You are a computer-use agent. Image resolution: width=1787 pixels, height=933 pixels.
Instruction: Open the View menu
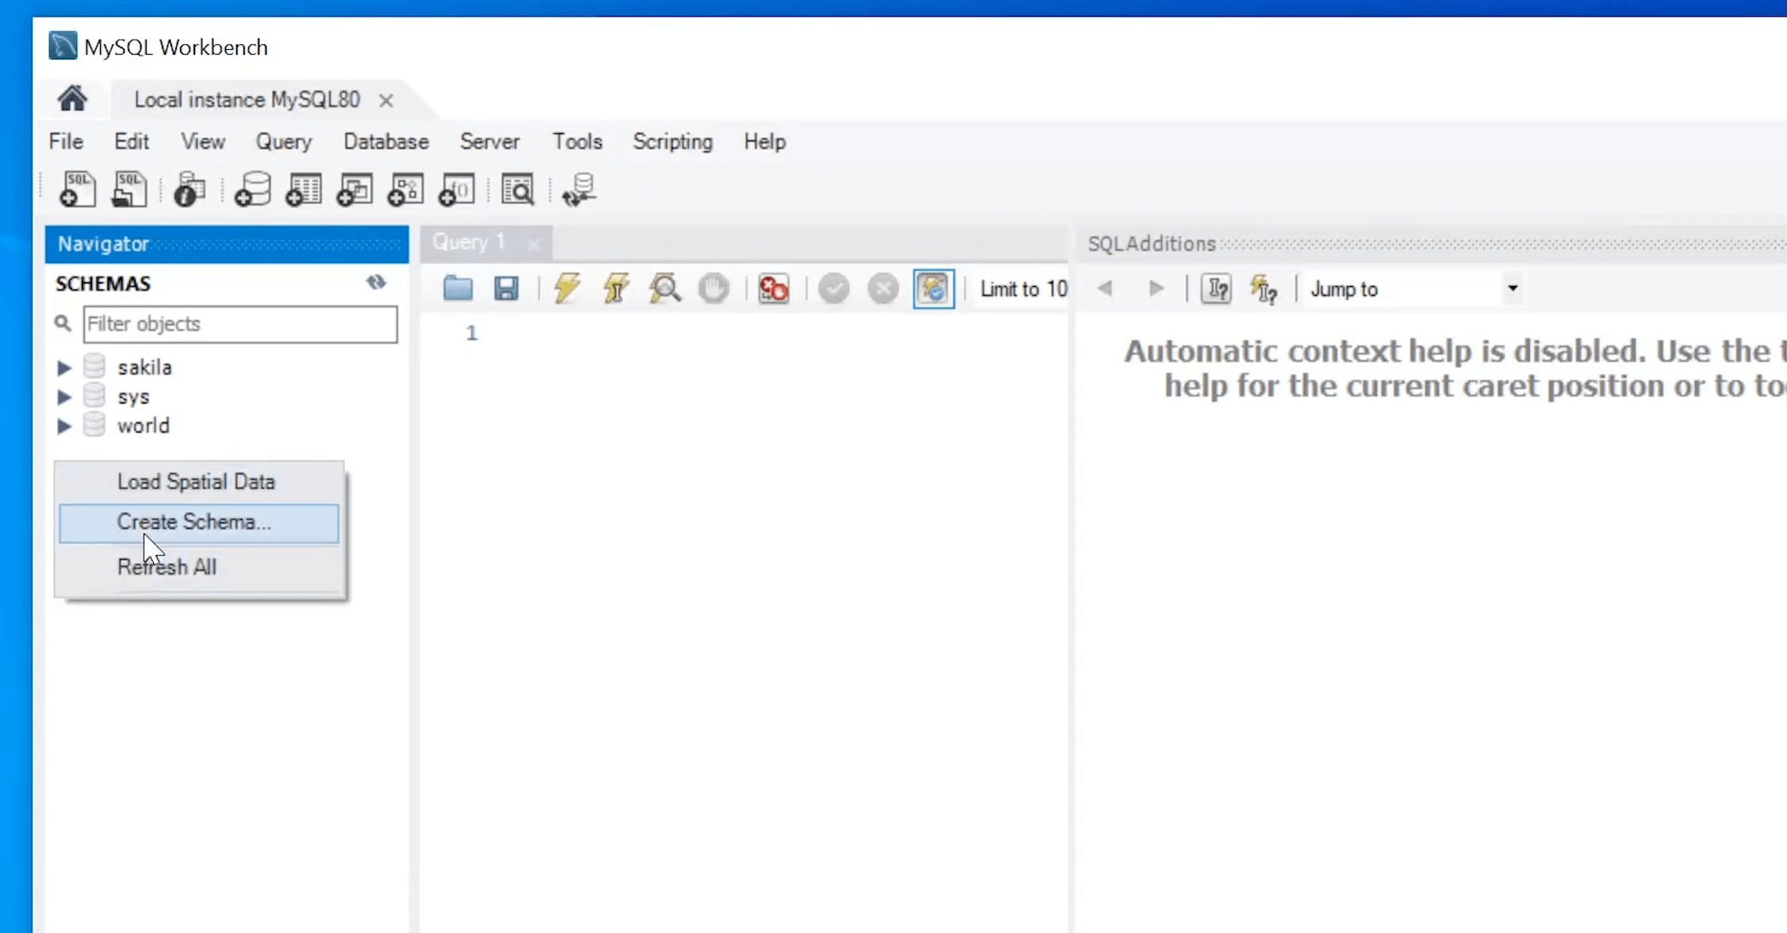tap(203, 141)
